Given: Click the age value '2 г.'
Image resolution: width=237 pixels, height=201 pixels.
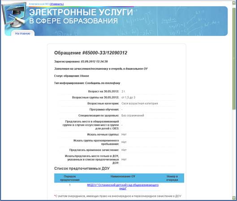Looking at the screenshot, I should pyautogui.click(x=123, y=92).
